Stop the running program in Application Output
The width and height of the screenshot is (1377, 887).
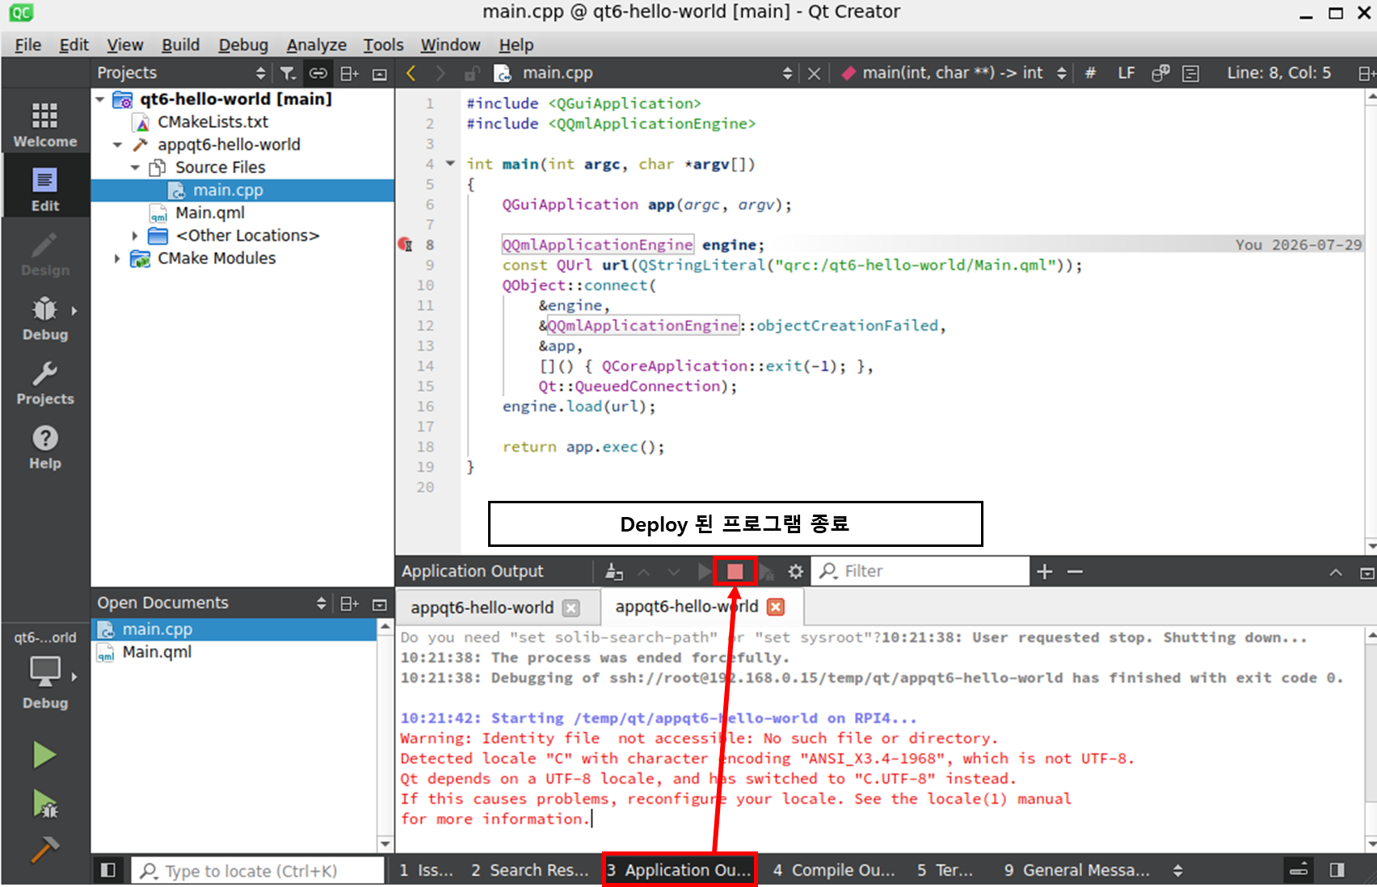tap(735, 571)
